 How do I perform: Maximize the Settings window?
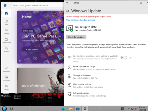coord(141,3)
